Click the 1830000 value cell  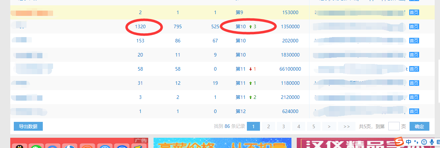pos(290,55)
